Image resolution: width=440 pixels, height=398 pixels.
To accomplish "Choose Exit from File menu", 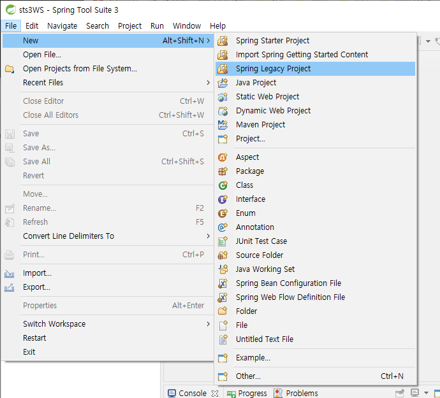I will [108, 352].
